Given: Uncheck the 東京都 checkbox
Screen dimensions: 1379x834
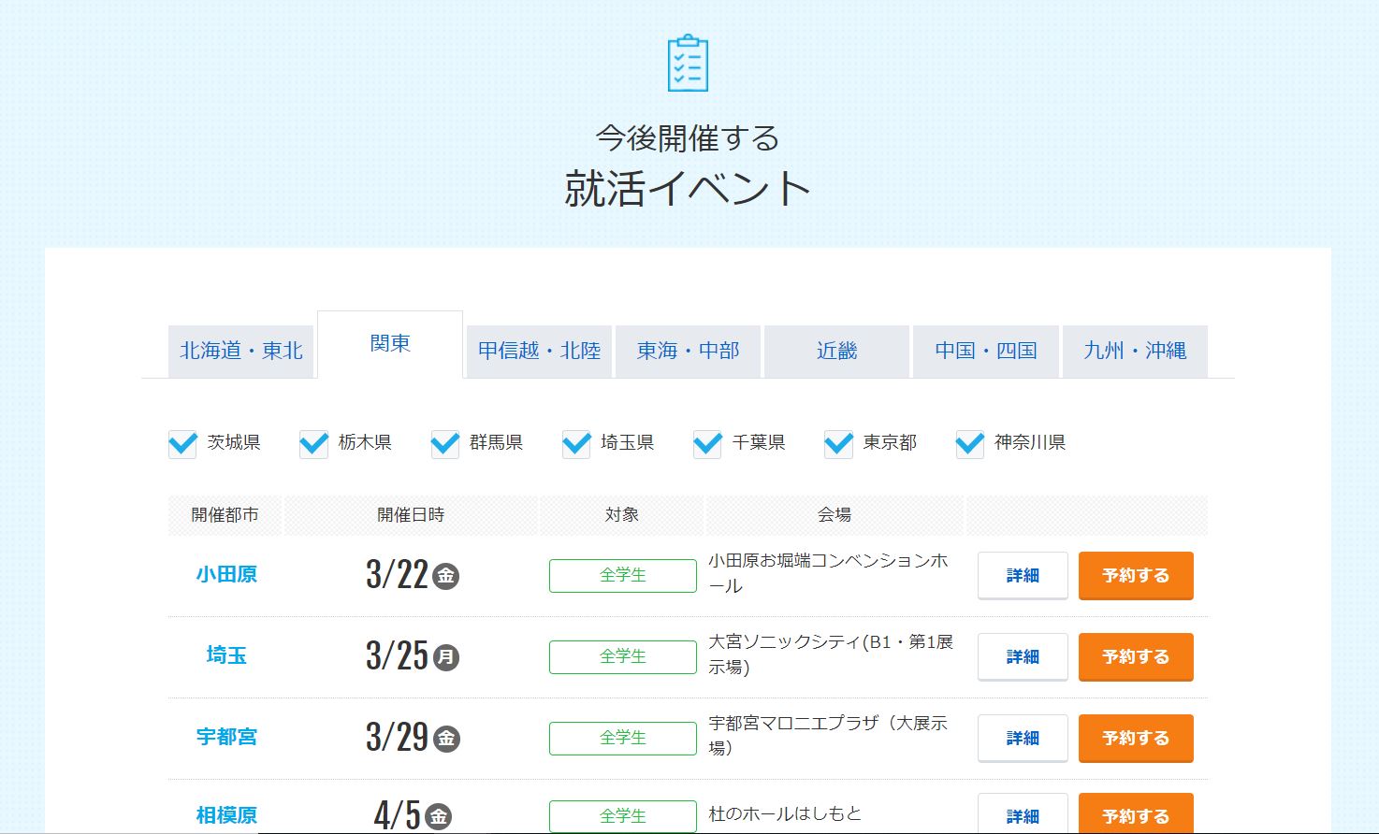Looking at the screenshot, I should coord(838,443).
